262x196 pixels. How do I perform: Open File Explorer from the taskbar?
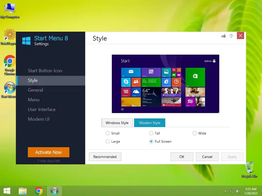click(23, 191)
